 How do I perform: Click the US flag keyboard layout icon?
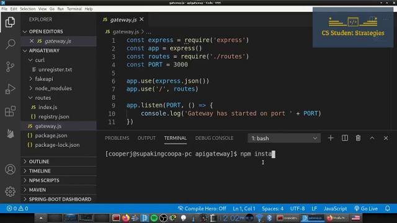pos(355,218)
